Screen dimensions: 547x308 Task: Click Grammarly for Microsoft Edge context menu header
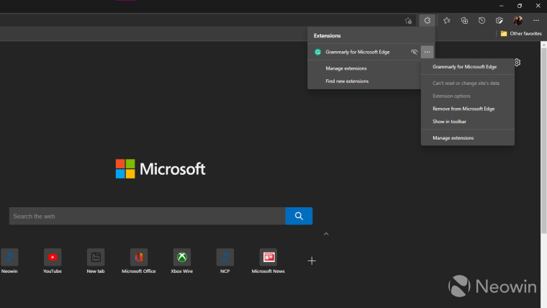point(464,67)
